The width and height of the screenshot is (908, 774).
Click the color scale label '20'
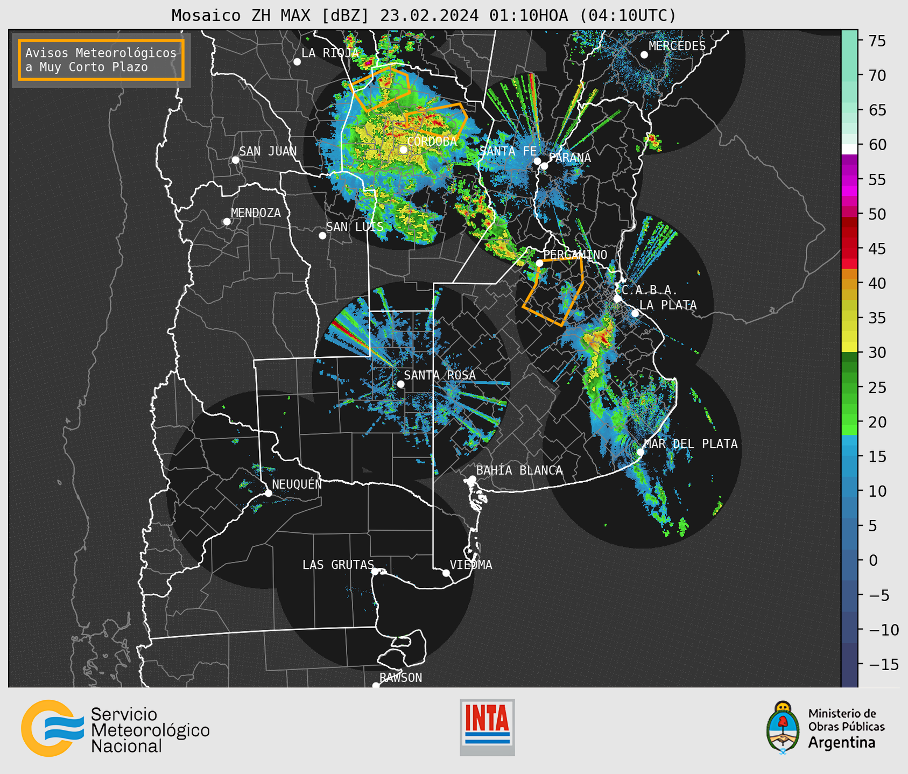pyautogui.click(x=877, y=422)
